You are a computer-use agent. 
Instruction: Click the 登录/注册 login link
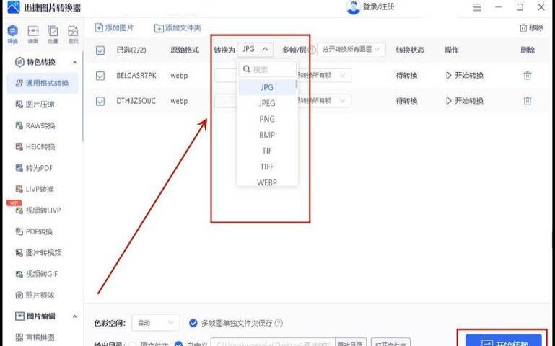378,6
